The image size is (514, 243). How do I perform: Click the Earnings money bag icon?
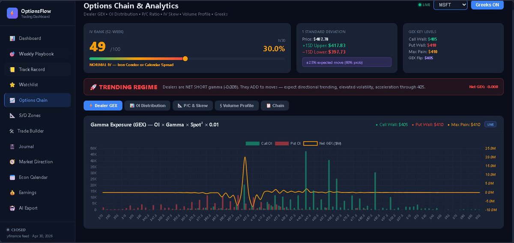coord(12,193)
